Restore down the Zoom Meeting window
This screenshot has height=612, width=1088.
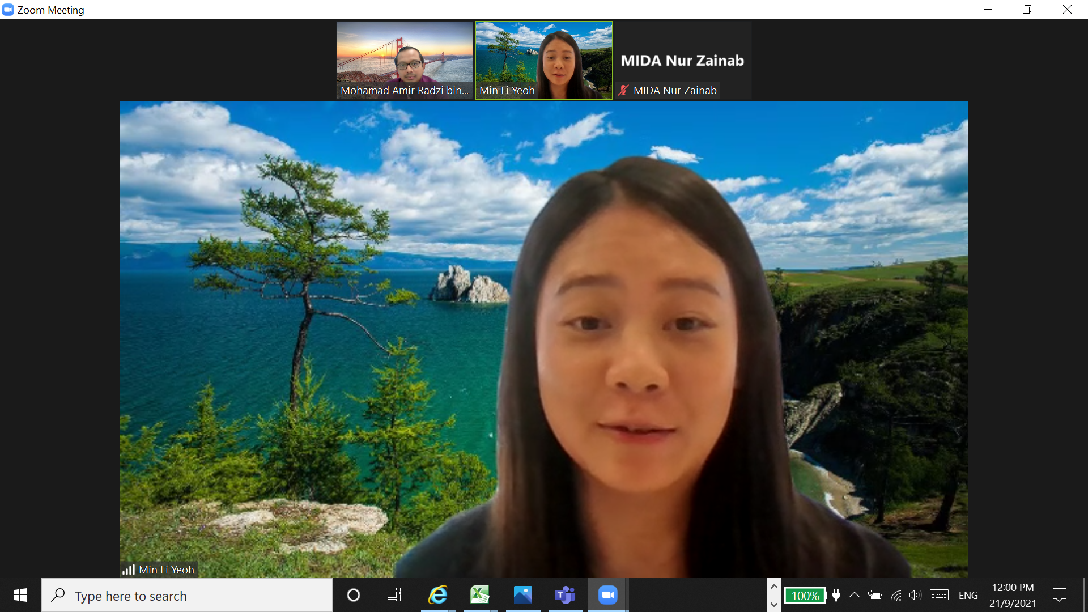click(x=1027, y=10)
